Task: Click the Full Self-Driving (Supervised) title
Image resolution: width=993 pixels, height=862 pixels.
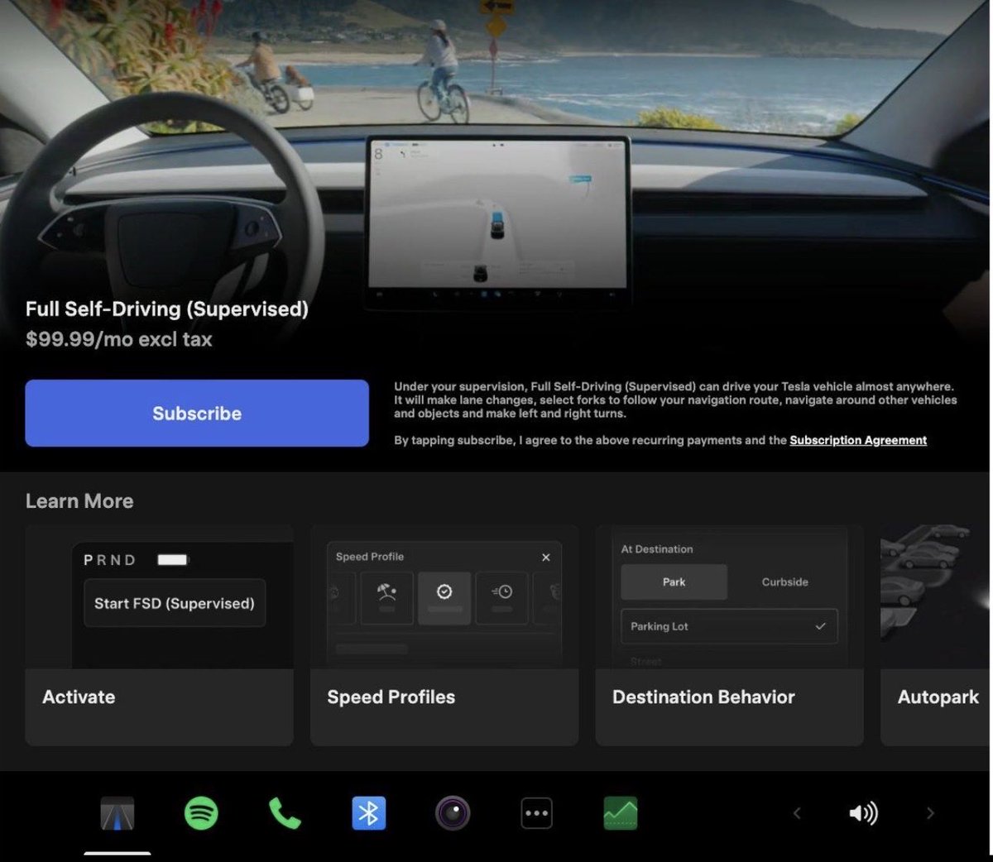Action: click(167, 309)
